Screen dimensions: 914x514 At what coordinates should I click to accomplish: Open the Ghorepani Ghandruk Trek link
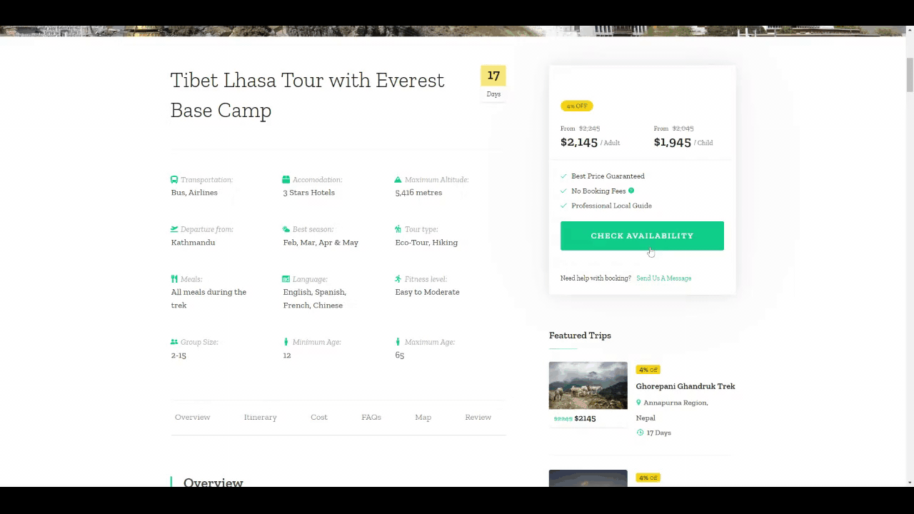685,386
